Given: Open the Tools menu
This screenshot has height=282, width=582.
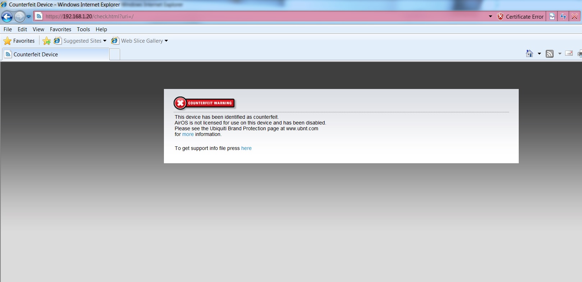Looking at the screenshot, I should click(83, 29).
